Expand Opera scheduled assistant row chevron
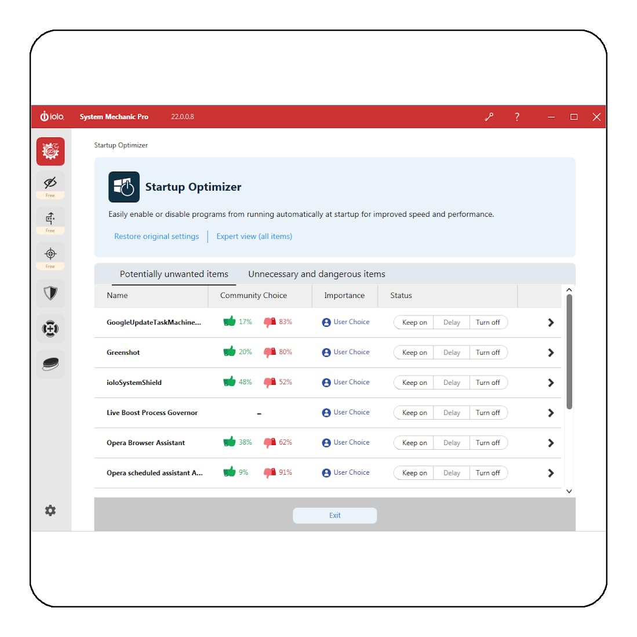This screenshot has width=637, height=637. click(551, 473)
